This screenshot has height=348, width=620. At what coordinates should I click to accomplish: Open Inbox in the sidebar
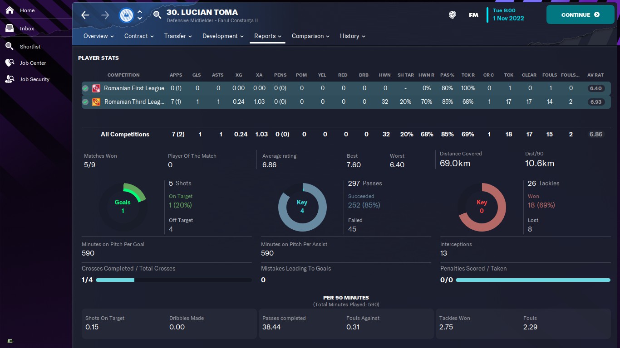pos(27,29)
